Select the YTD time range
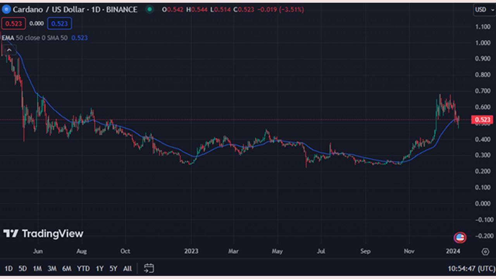Screen dimensions: 496x279 [x=83, y=268]
